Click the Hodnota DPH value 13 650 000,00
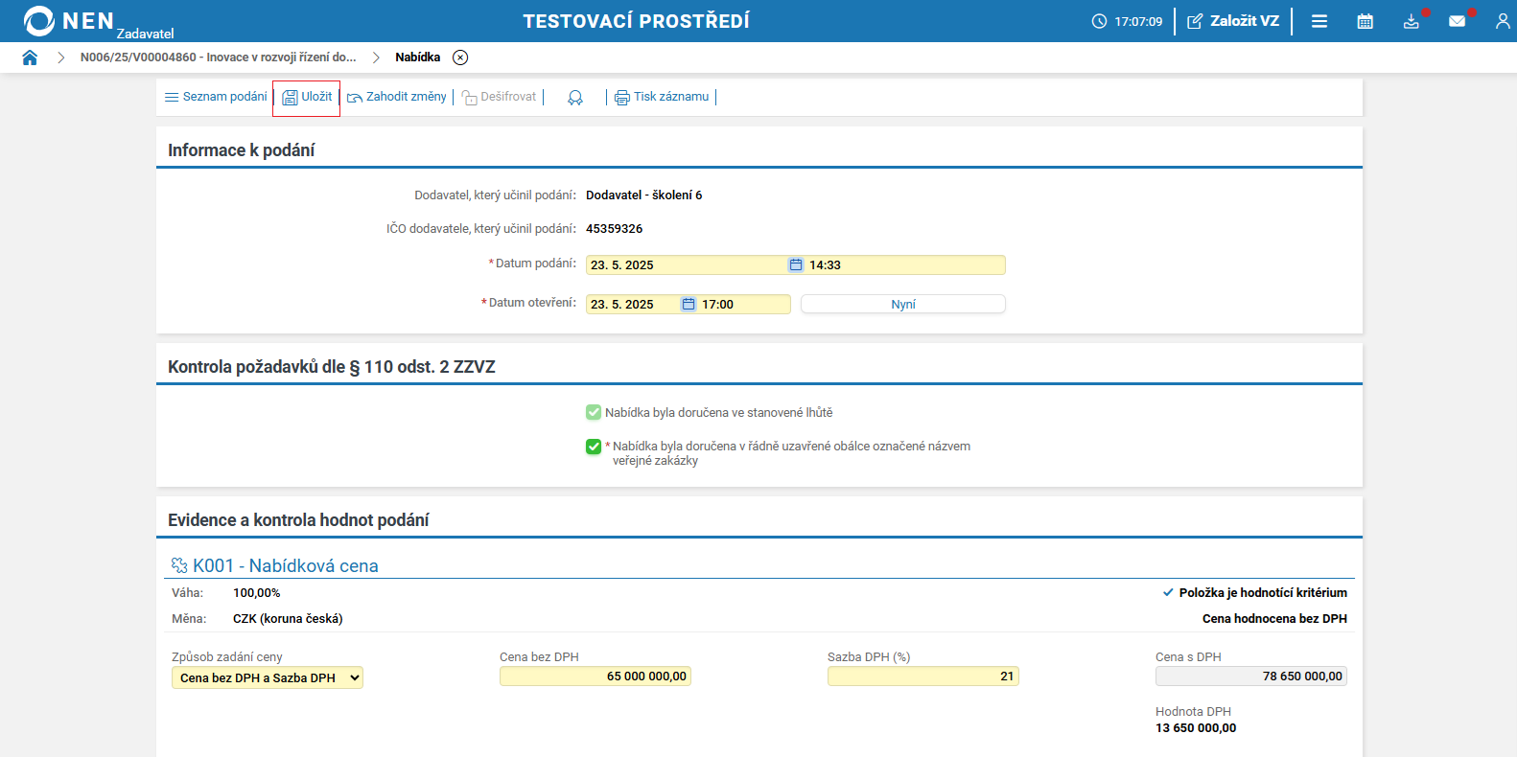This screenshot has height=757, width=1517. click(1196, 728)
